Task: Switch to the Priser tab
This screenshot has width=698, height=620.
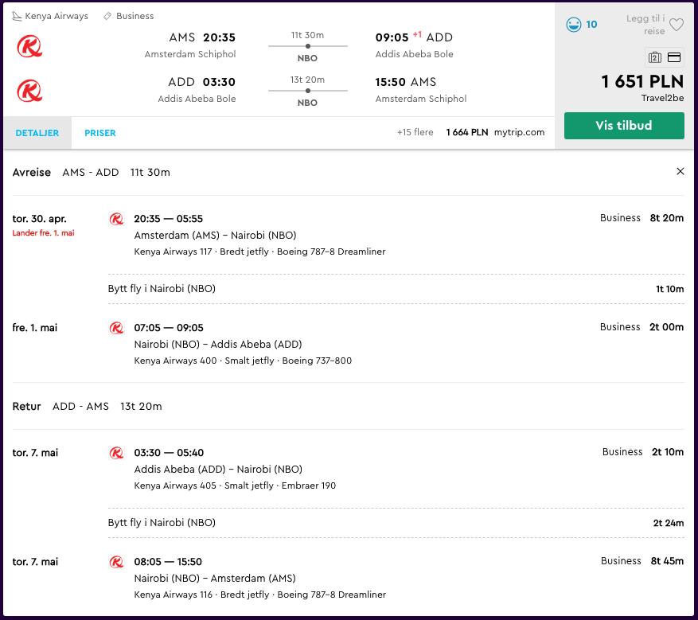Action: coord(100,133)
